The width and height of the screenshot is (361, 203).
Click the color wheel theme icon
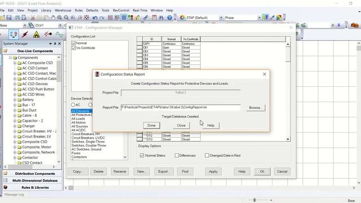tap(182, 17)
